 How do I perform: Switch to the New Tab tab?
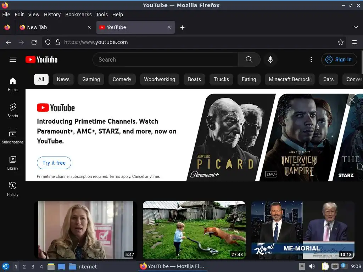click(55, 27)
